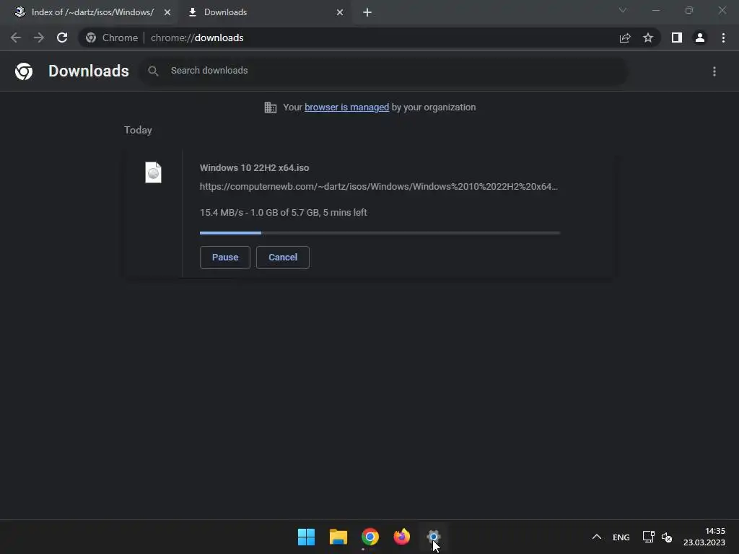Open the ENG language switcher
Screen dimensions: 739x554
[x=621, y=537]
